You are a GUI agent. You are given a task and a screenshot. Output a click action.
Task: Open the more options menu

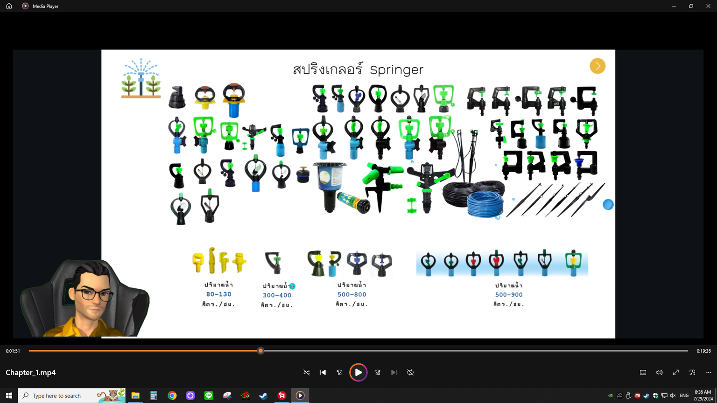pyautogui.click(x=709, y=372)
